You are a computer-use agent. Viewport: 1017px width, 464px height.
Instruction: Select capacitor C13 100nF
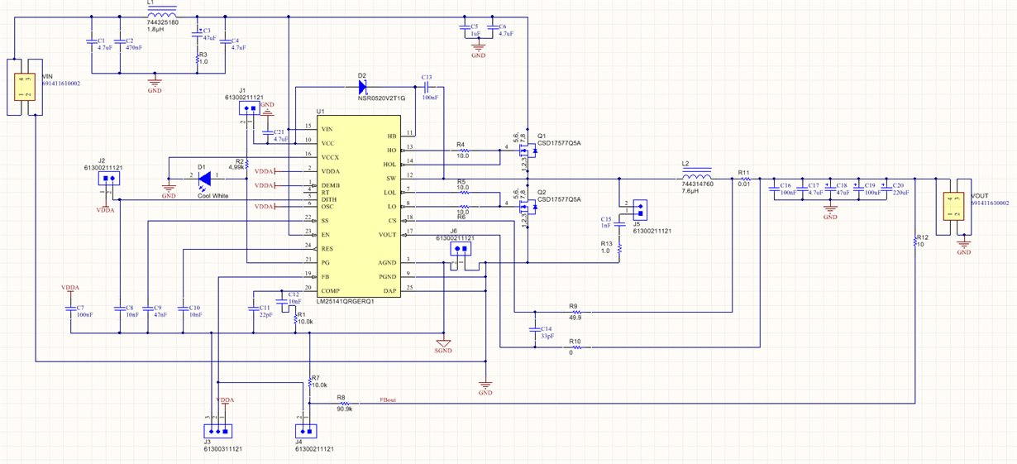pyautogui.click(x=427, y=85)
